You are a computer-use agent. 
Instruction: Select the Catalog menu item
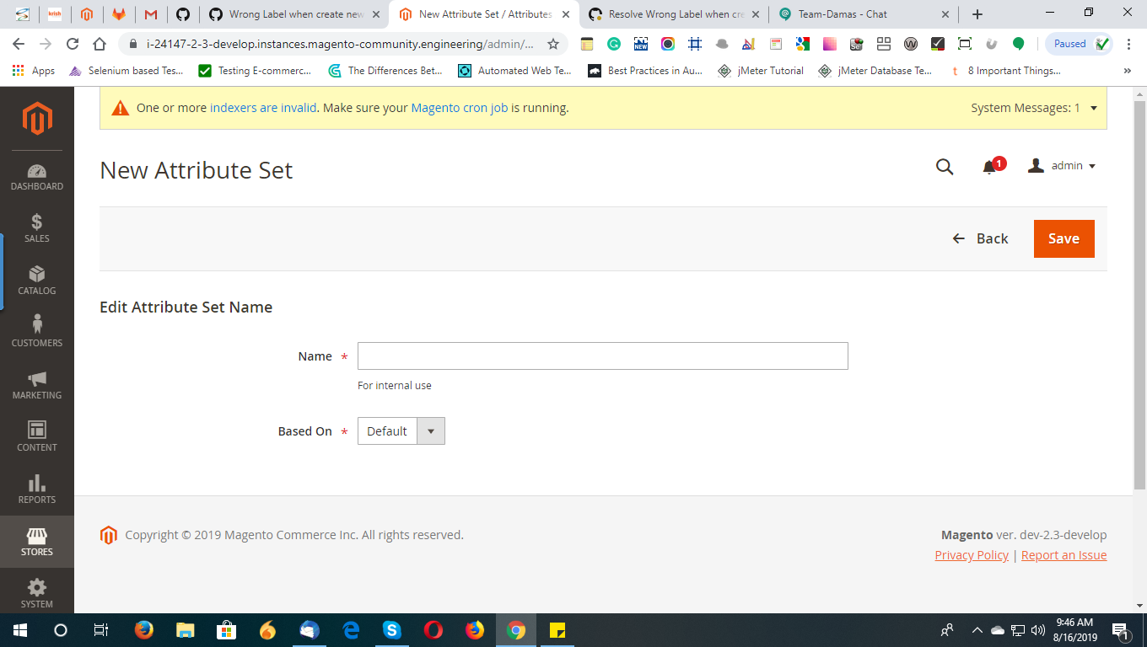coord(36,281)
